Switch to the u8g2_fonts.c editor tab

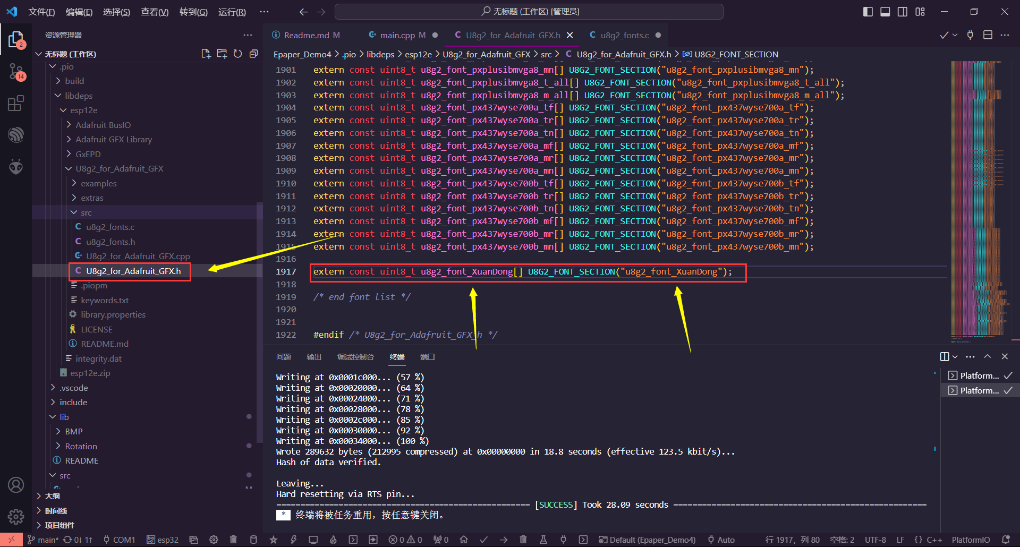[x=625, y=35]
